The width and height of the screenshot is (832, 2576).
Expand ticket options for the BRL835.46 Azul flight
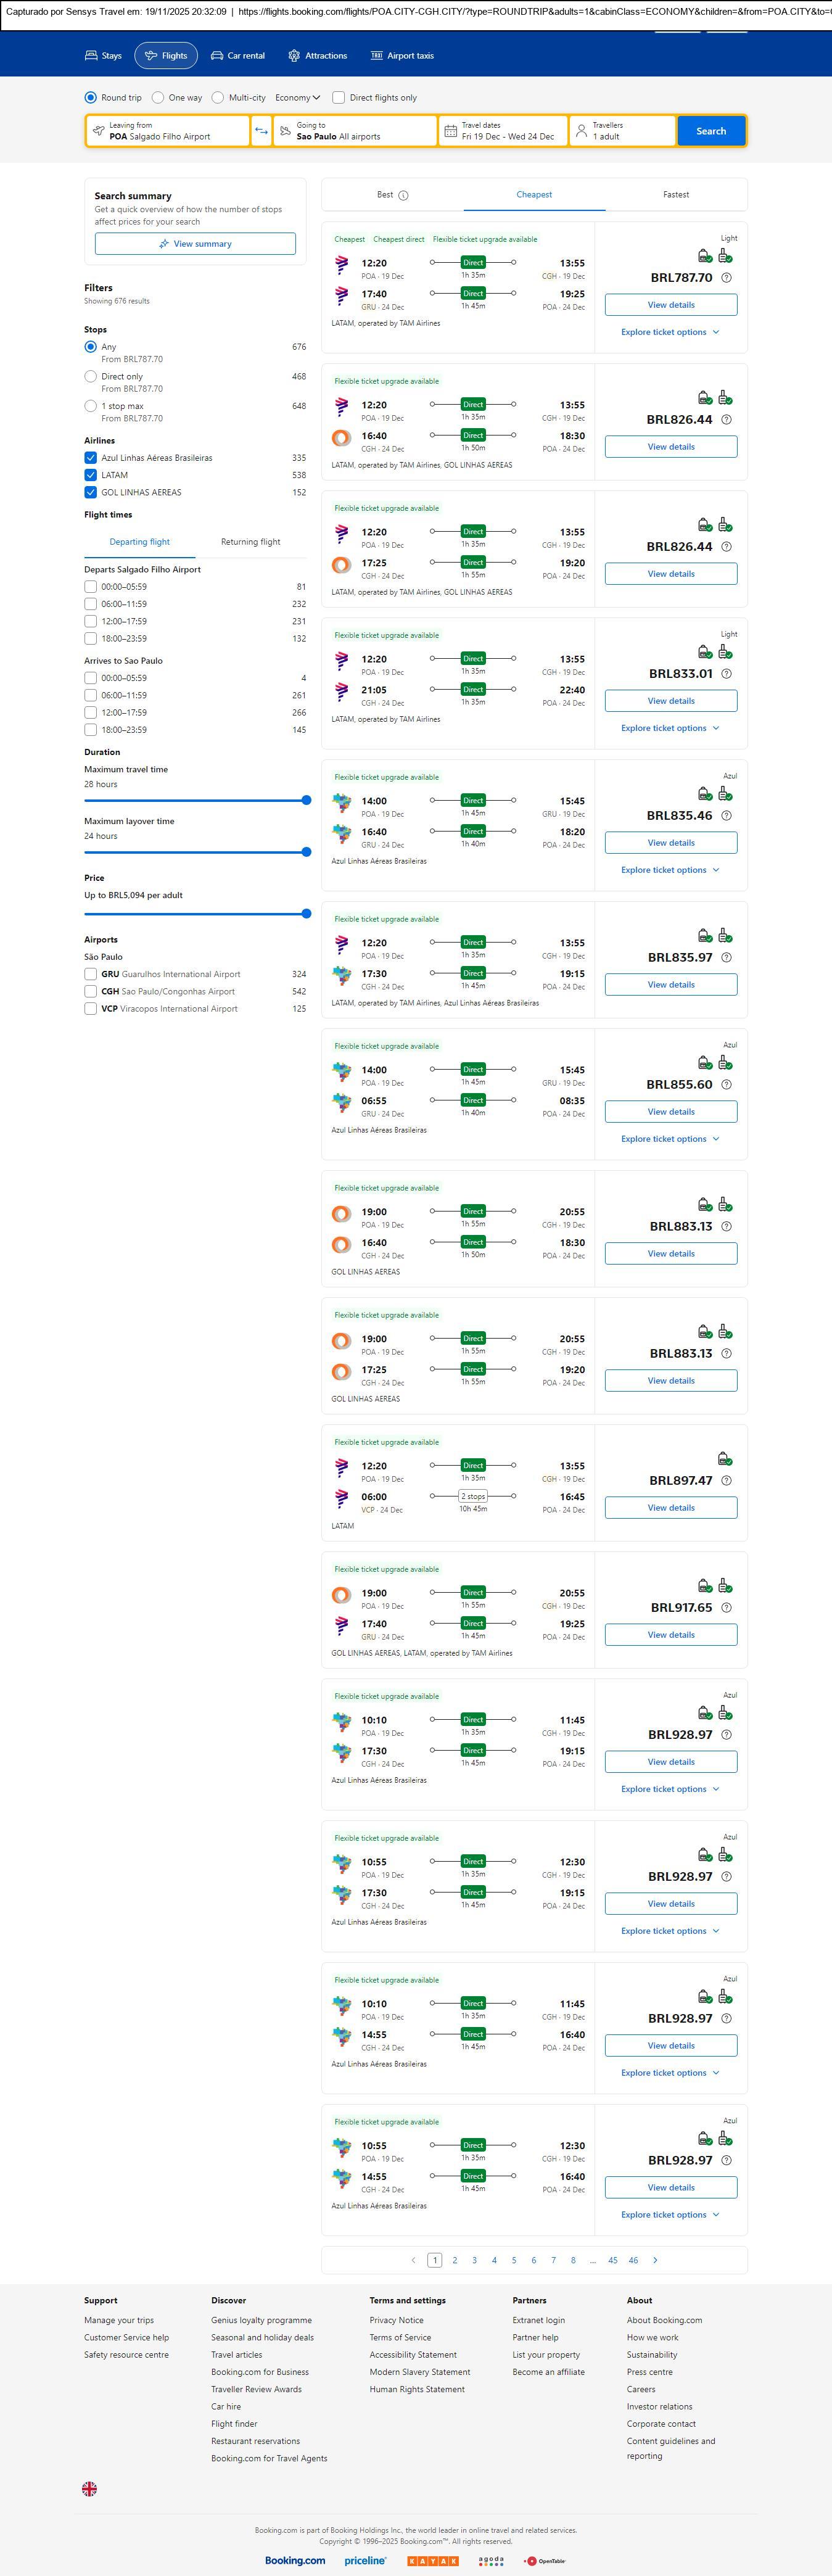point(670,870)
